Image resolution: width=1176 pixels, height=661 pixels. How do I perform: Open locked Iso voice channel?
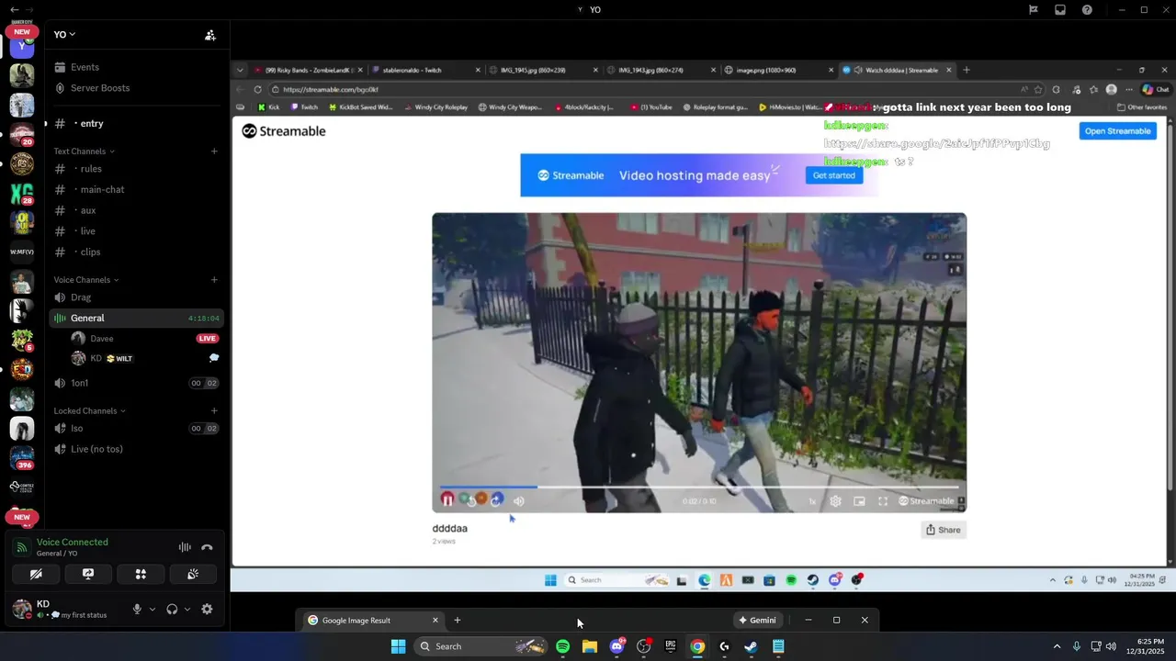(x=136, y=429)
